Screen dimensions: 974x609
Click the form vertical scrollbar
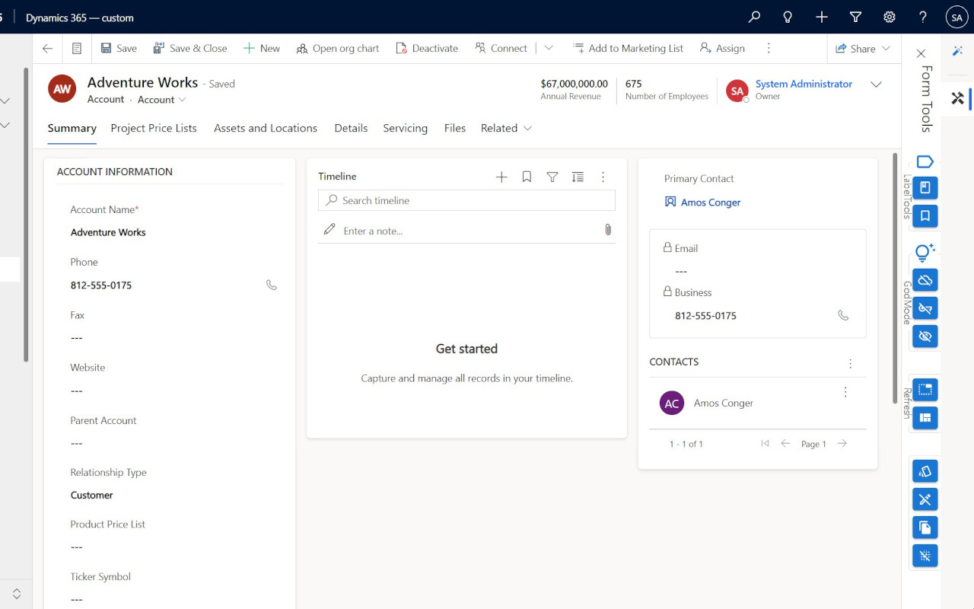(894, 278)
